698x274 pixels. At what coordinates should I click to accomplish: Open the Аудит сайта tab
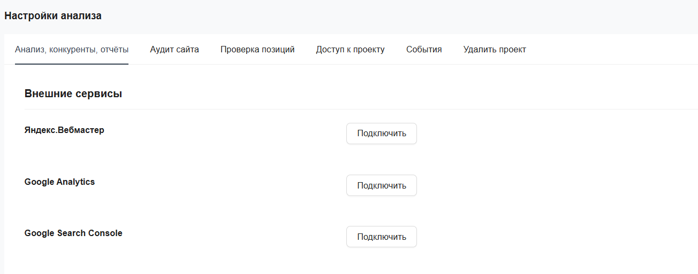(174, 50)
